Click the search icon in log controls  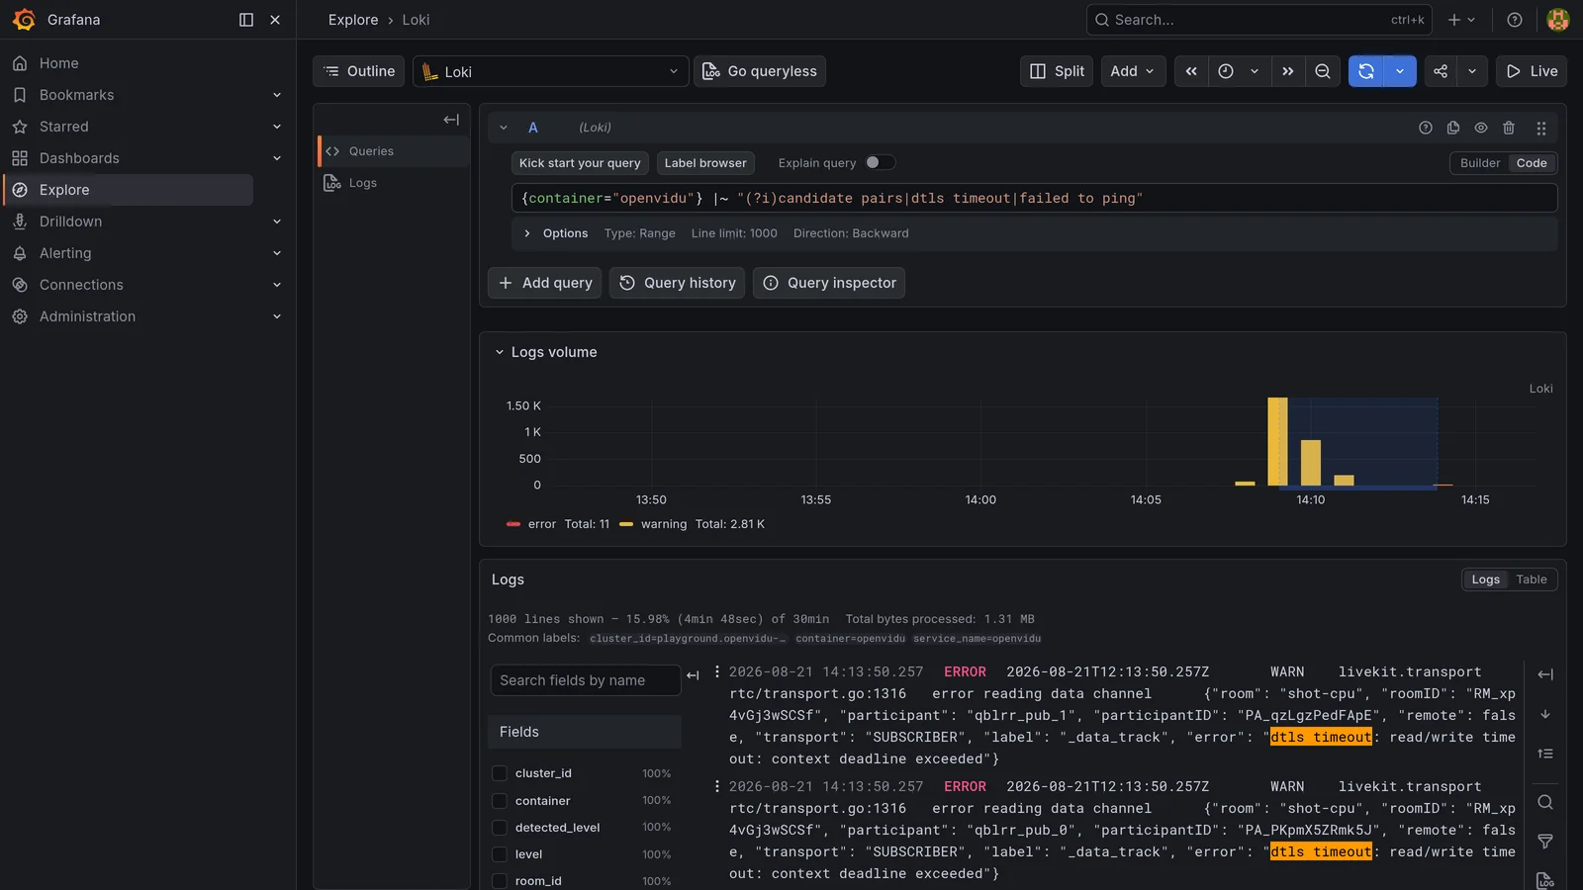point(1545,802)
